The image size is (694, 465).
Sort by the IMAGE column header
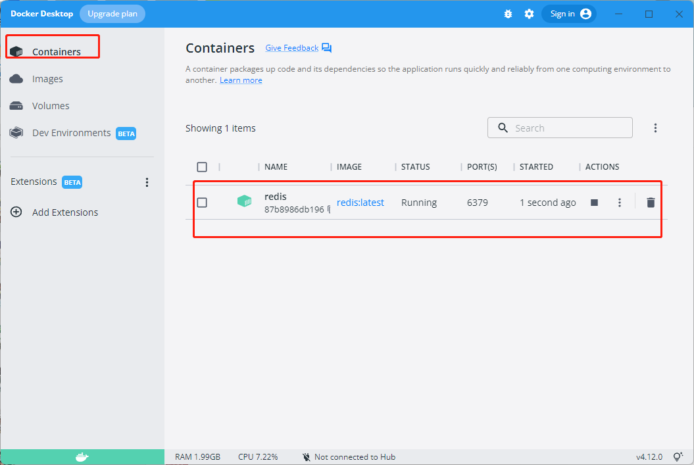(349, 167)
